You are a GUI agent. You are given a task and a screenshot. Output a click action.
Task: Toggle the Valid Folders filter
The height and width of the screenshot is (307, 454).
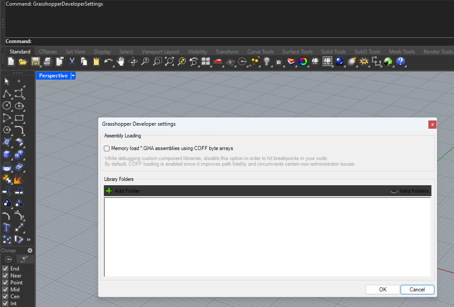tap(409, 191)
